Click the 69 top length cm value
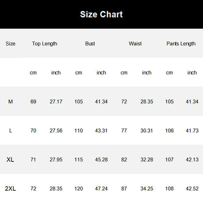The width and height of the screenshot is (203, 203). point(33,101)
